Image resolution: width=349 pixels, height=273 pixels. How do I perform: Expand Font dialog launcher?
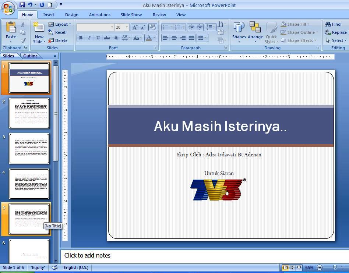(155, 47)
